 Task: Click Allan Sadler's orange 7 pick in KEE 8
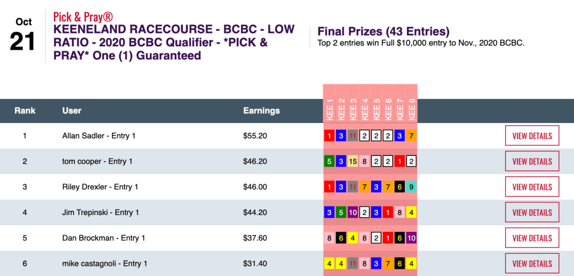click(x=411, y=136)
